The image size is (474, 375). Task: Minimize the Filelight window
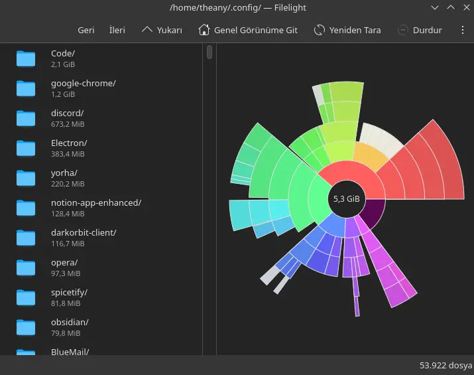point(435,7)
